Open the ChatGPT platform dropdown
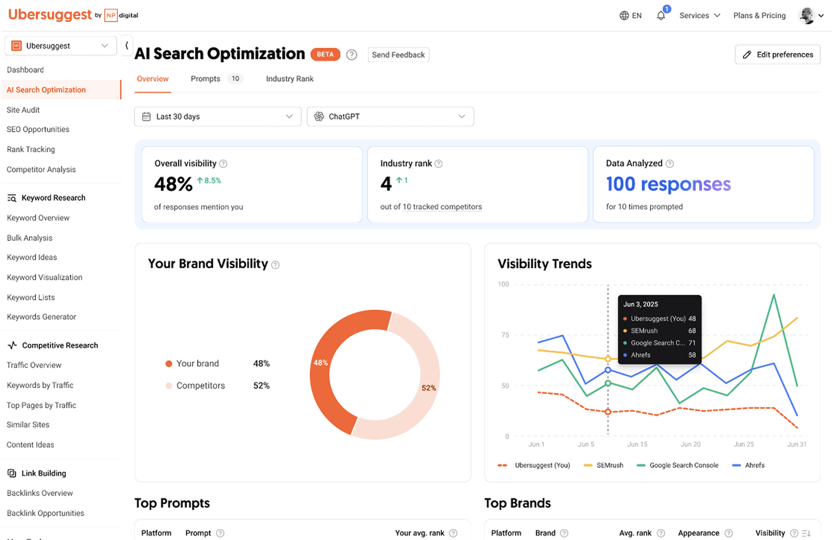Screen dimensions: 834x540 point(390,117)
